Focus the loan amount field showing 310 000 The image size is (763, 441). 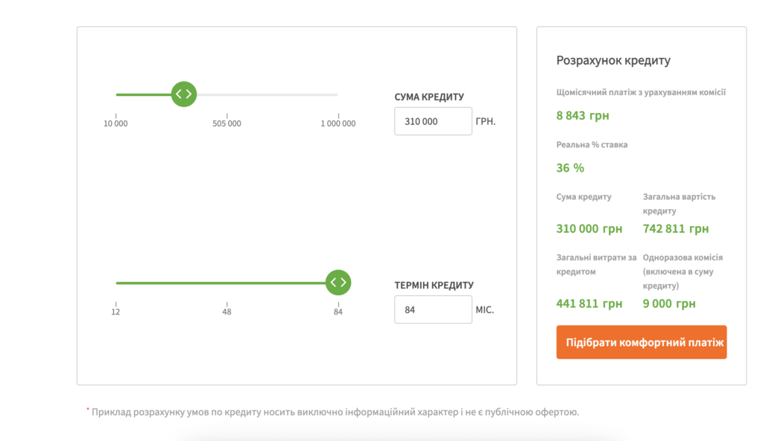click(x=433, y=121)
